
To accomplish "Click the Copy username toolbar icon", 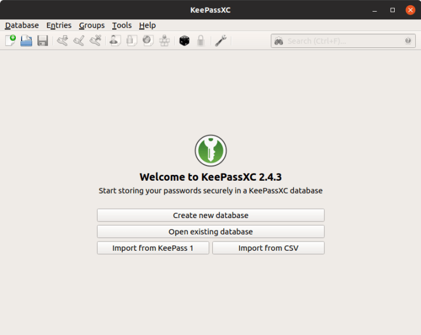I will coord(115,40).
